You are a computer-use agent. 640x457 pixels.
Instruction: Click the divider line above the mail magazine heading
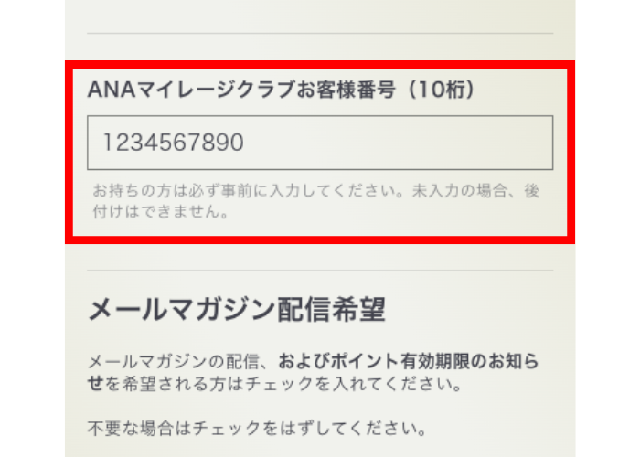(320, 271)
